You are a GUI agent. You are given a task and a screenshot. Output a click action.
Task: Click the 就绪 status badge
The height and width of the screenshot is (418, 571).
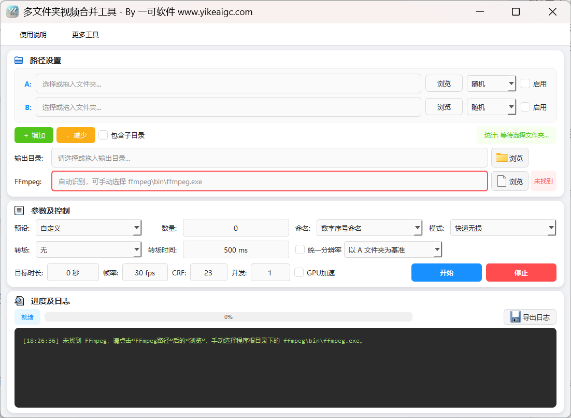(27, 317)
